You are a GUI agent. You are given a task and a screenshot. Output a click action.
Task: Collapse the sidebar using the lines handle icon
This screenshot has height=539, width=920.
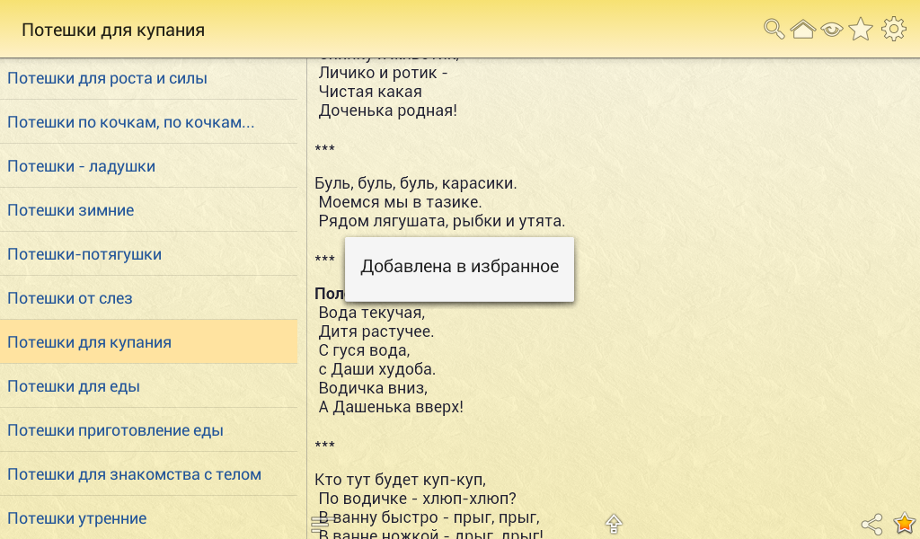click(x=323, y=524)
